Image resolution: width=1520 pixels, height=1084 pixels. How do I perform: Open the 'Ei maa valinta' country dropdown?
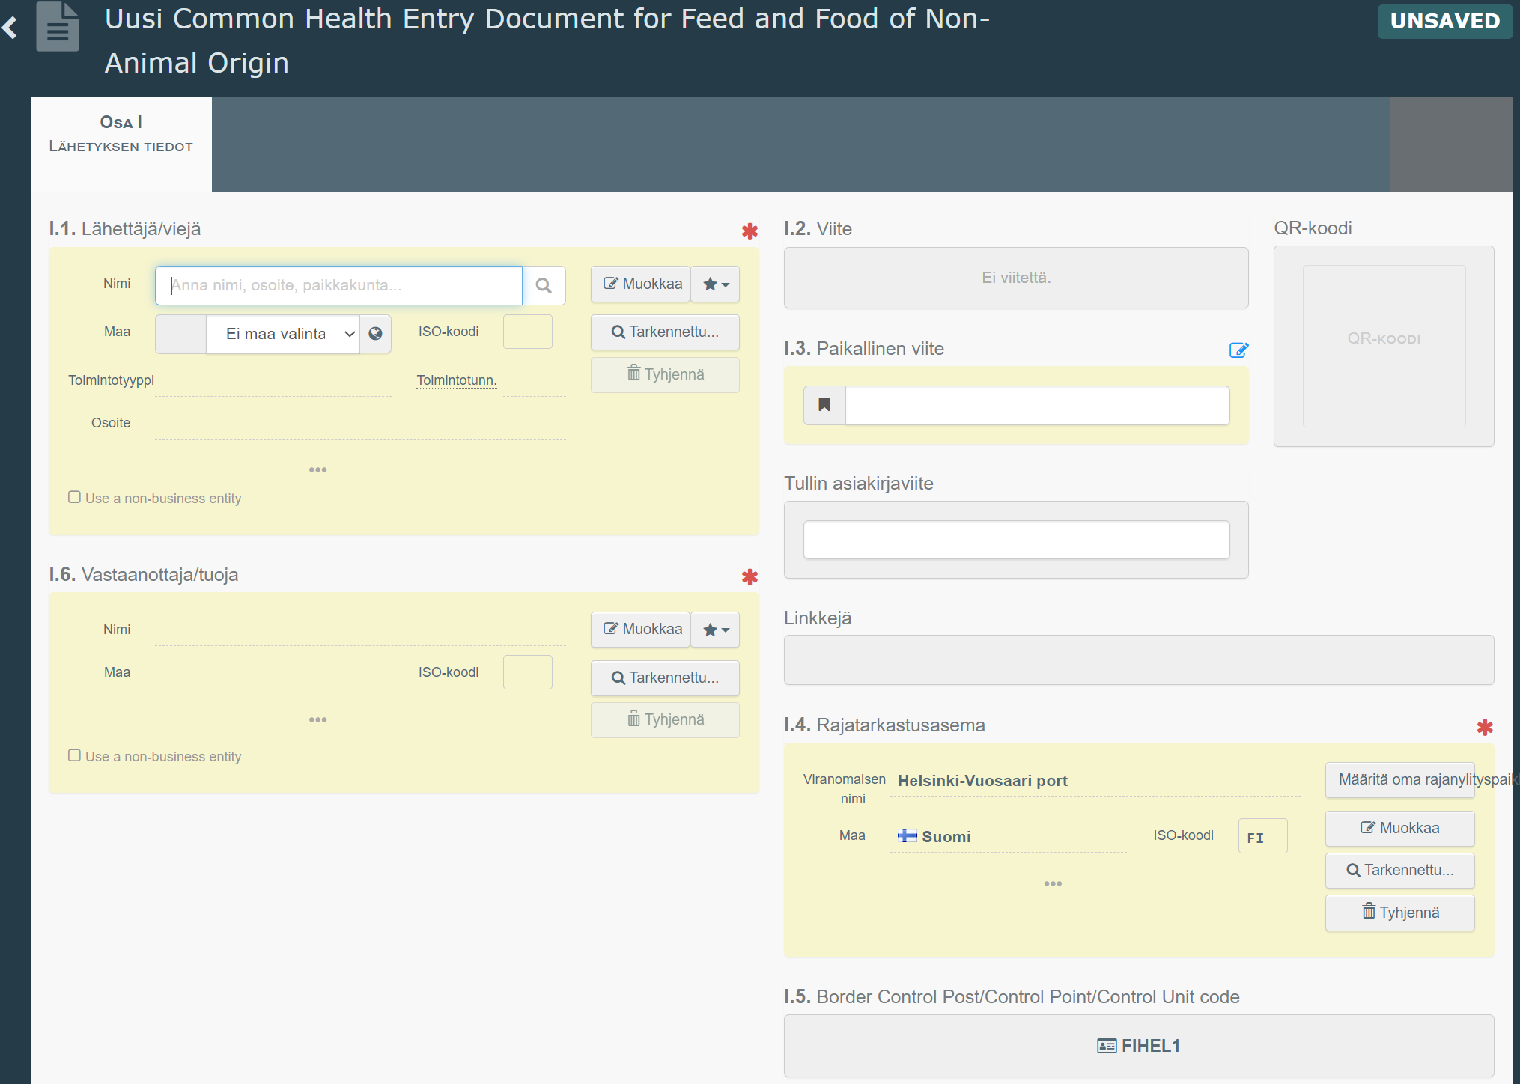point(283,334)
